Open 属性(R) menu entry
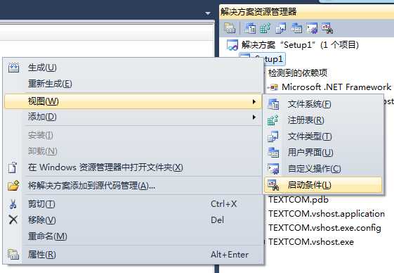 (132, 255)
